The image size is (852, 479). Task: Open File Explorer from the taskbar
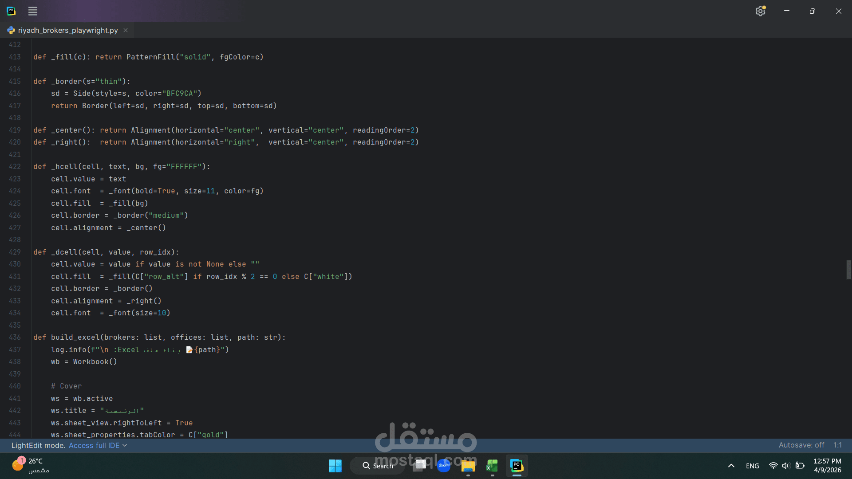click(468, 466)
